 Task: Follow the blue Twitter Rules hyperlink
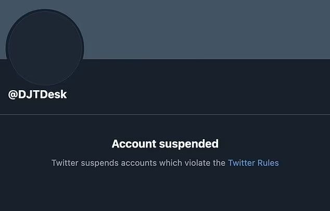point(253,163)
